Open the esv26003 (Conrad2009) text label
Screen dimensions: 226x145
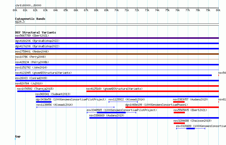[31, 78]
